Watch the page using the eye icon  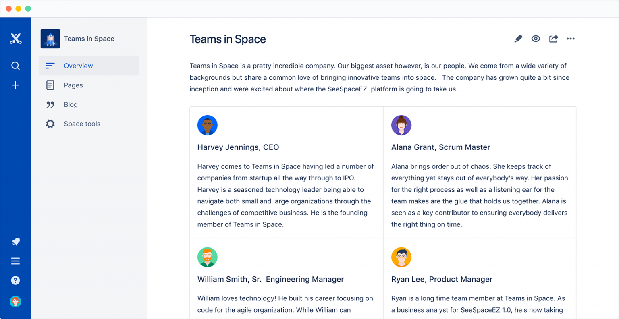coord(536,39)
